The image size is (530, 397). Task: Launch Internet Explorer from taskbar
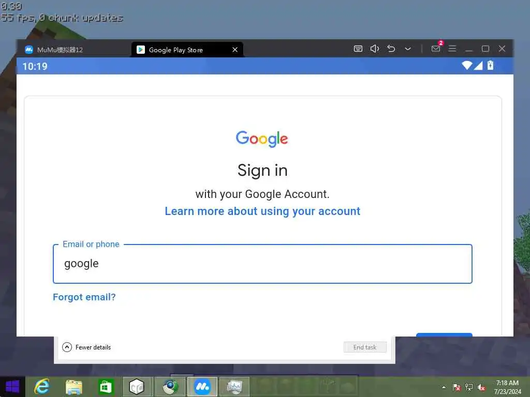(42, 387)
